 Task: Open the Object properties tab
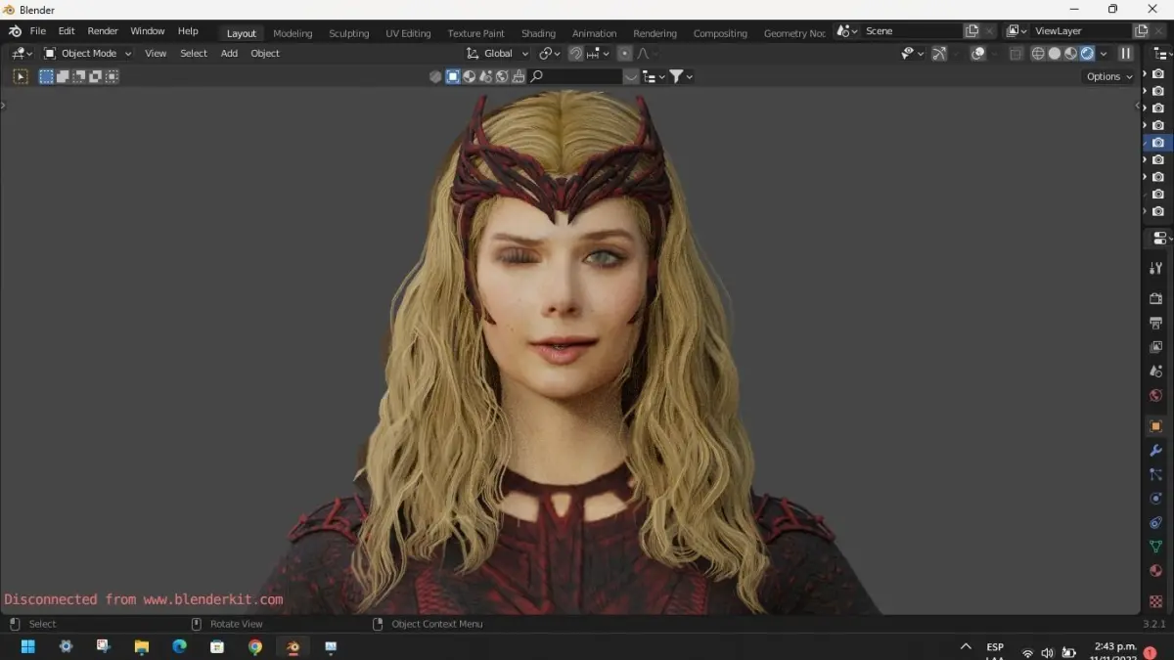(x=1155, y=426)
